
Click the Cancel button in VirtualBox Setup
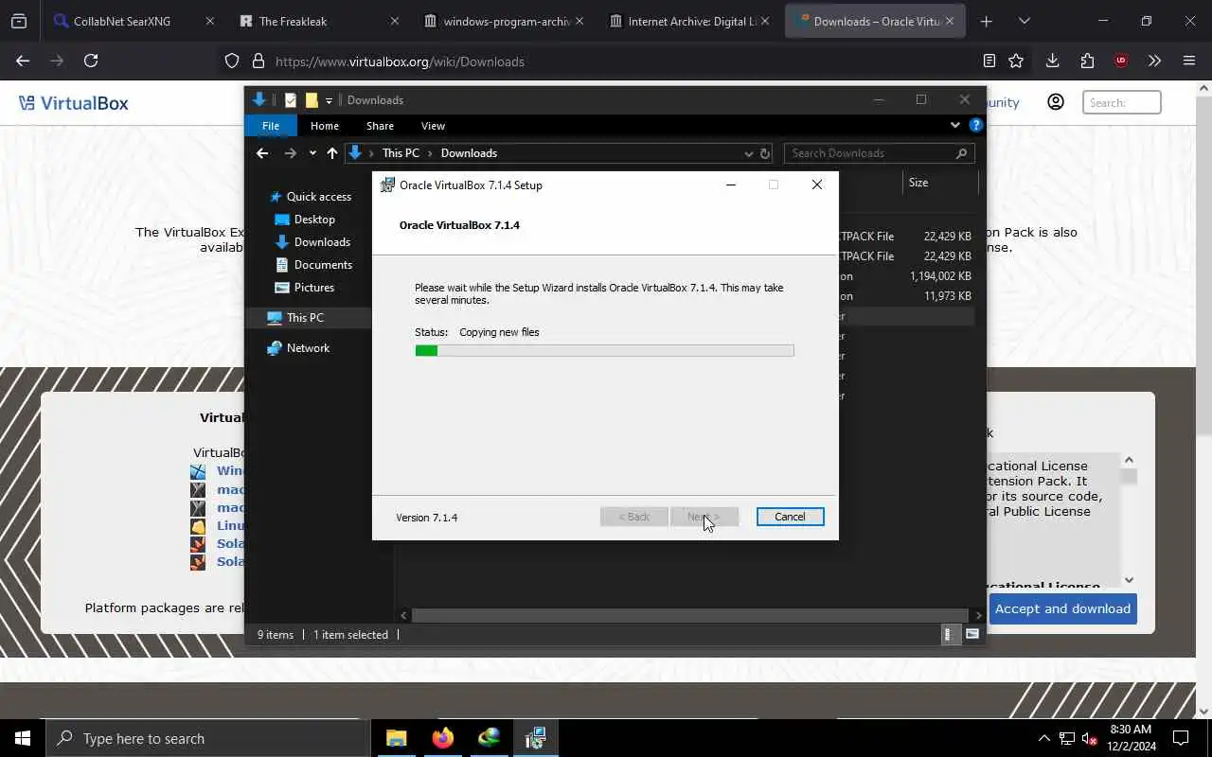(790, 517)
